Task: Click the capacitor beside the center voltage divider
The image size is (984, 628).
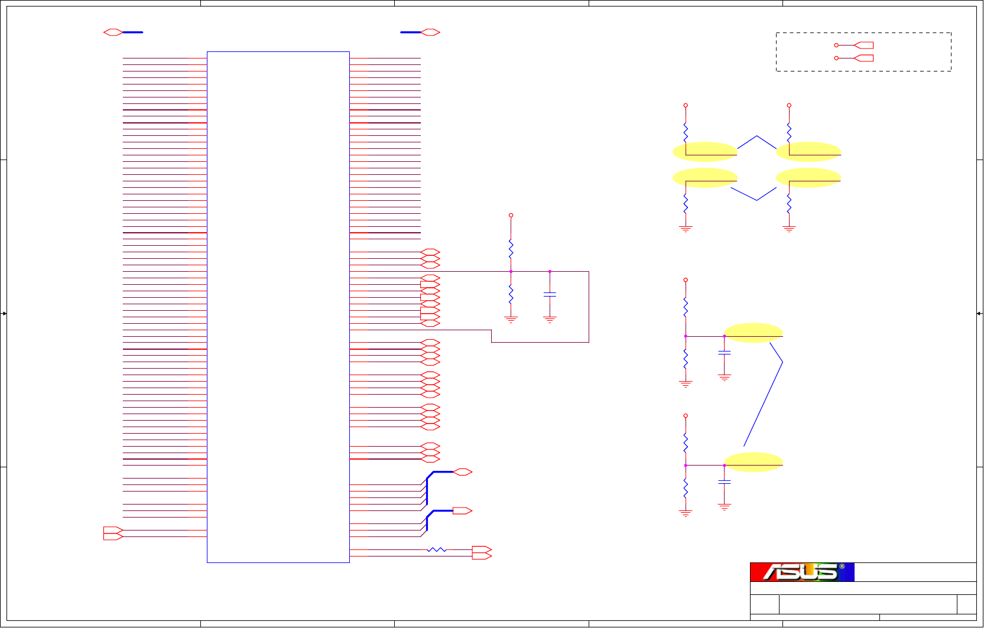Action: [x=550, y=294]
